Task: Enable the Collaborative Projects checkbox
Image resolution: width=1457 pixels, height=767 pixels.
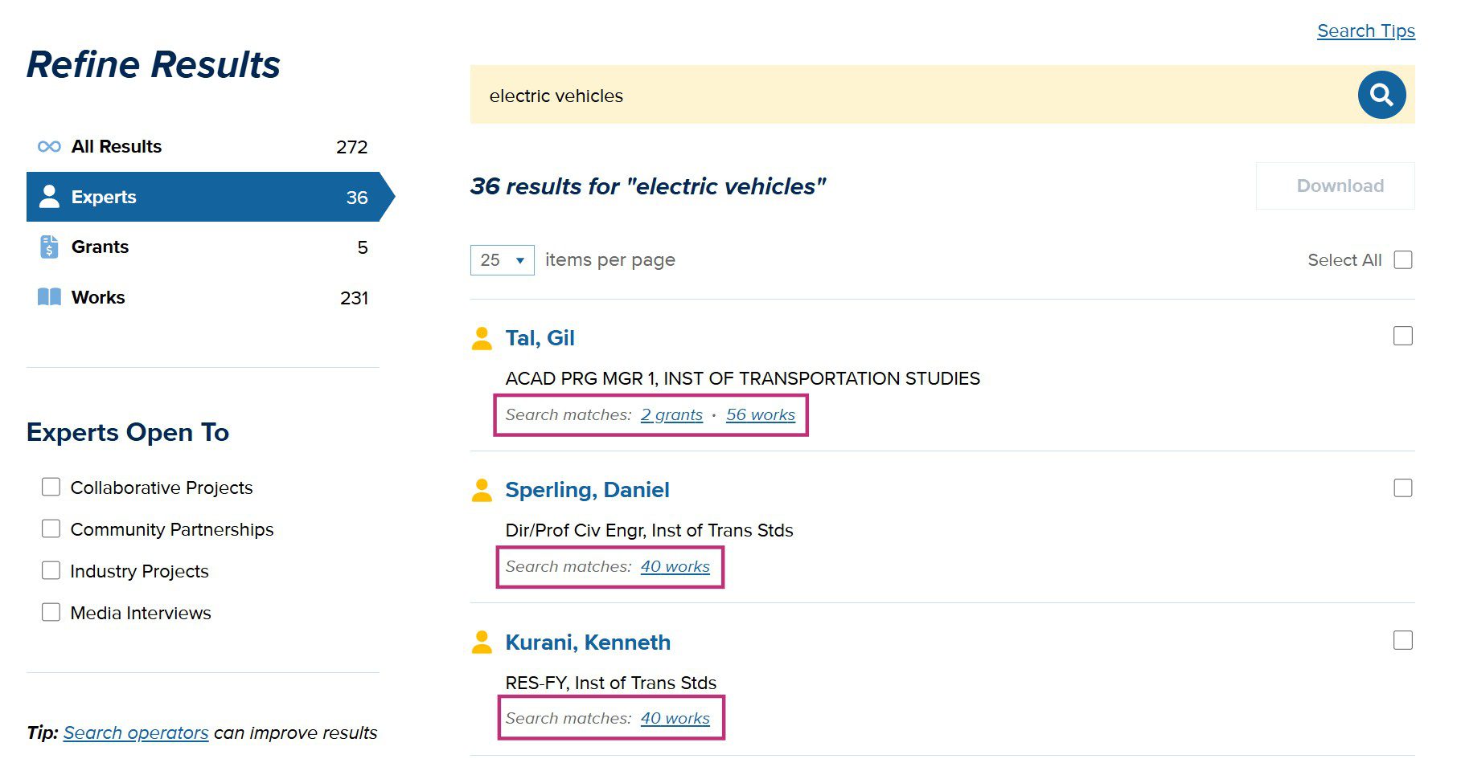Action: (x=51, y=488)
